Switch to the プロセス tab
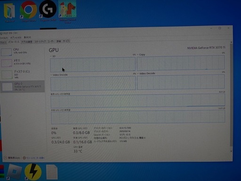 3,42
